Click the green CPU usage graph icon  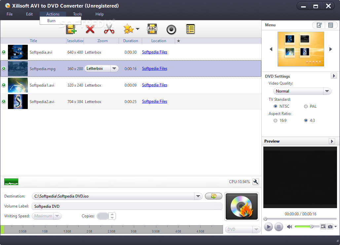pos(11,182)
